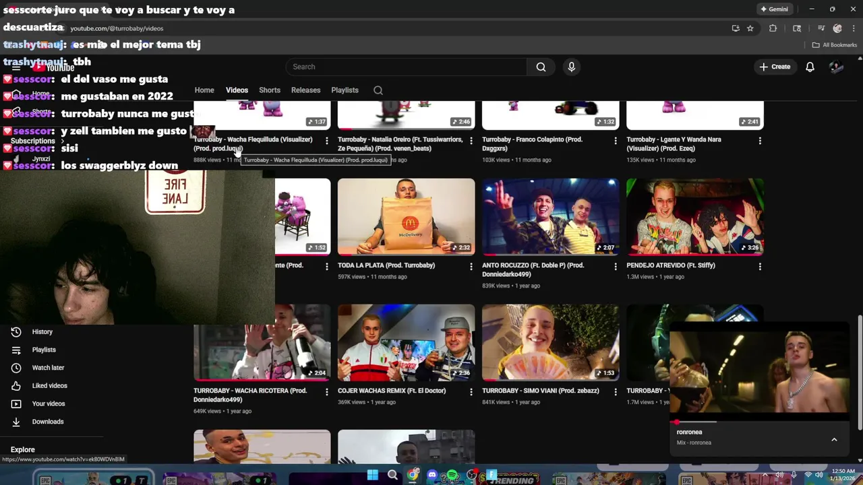Open Spotify from the taskbar
This screenshot has height=485, width=863.
(452, 475)
